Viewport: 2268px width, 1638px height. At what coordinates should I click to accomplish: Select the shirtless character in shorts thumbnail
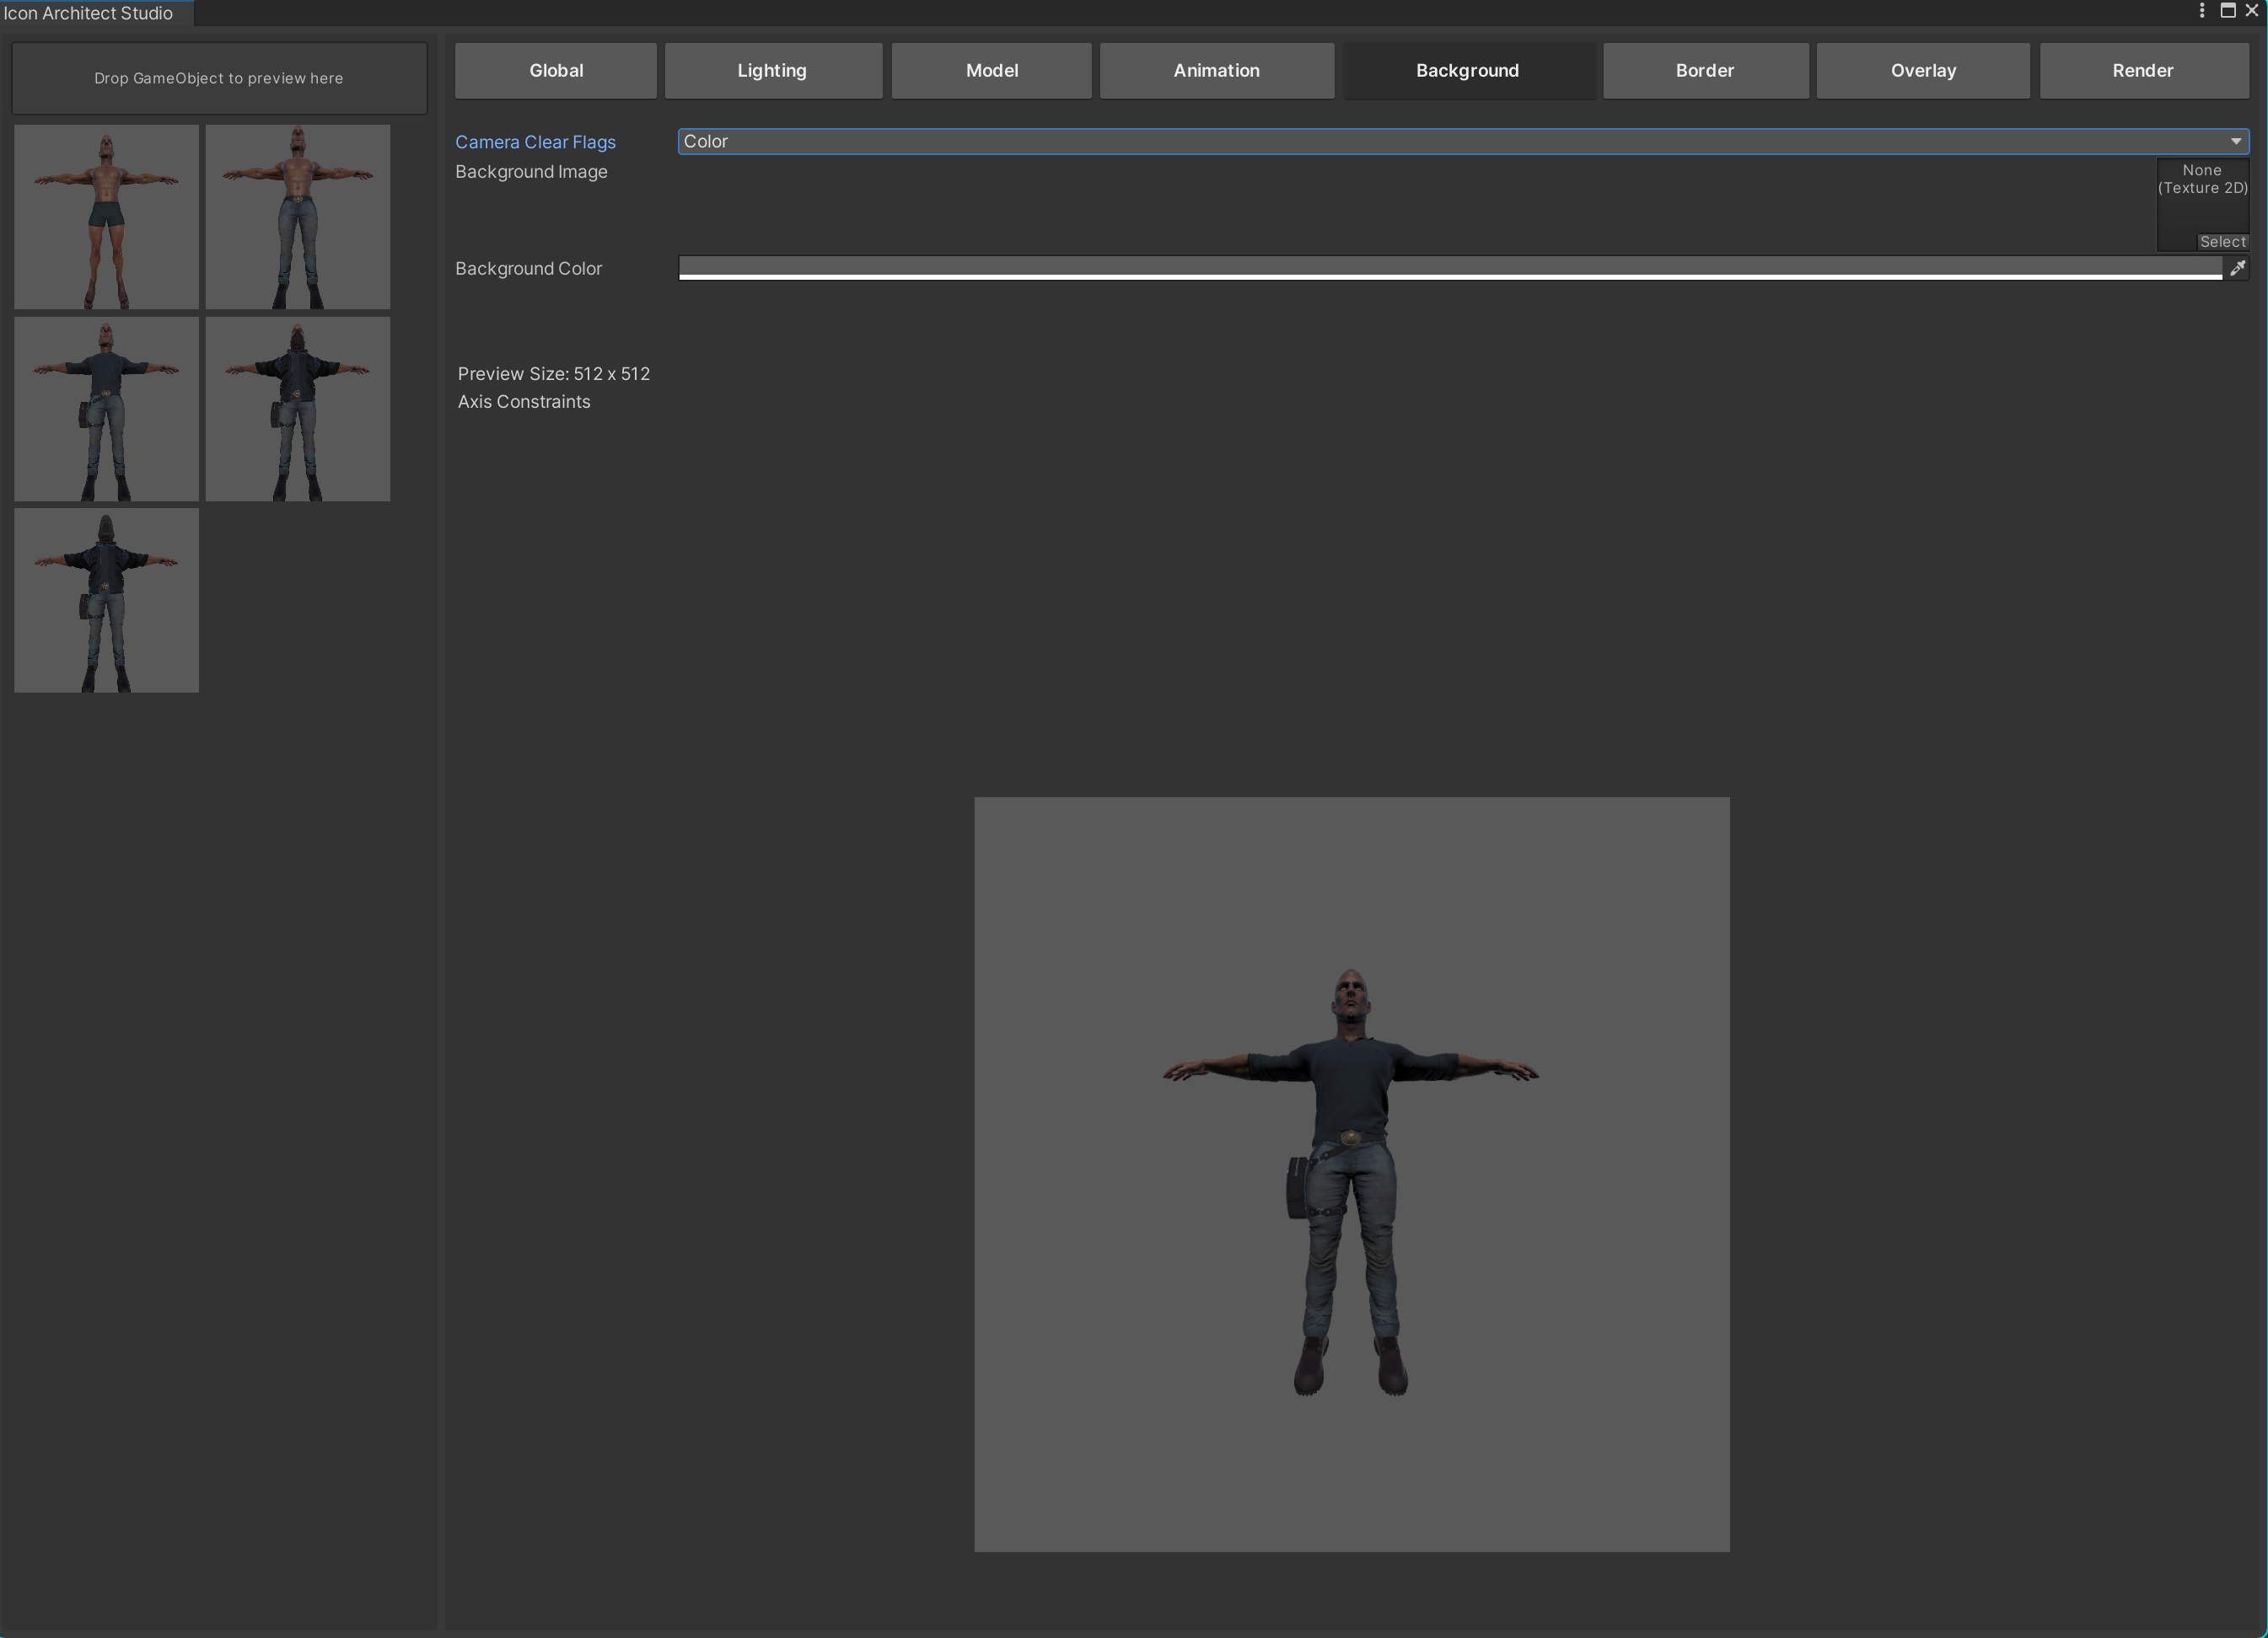coord(106,217)
